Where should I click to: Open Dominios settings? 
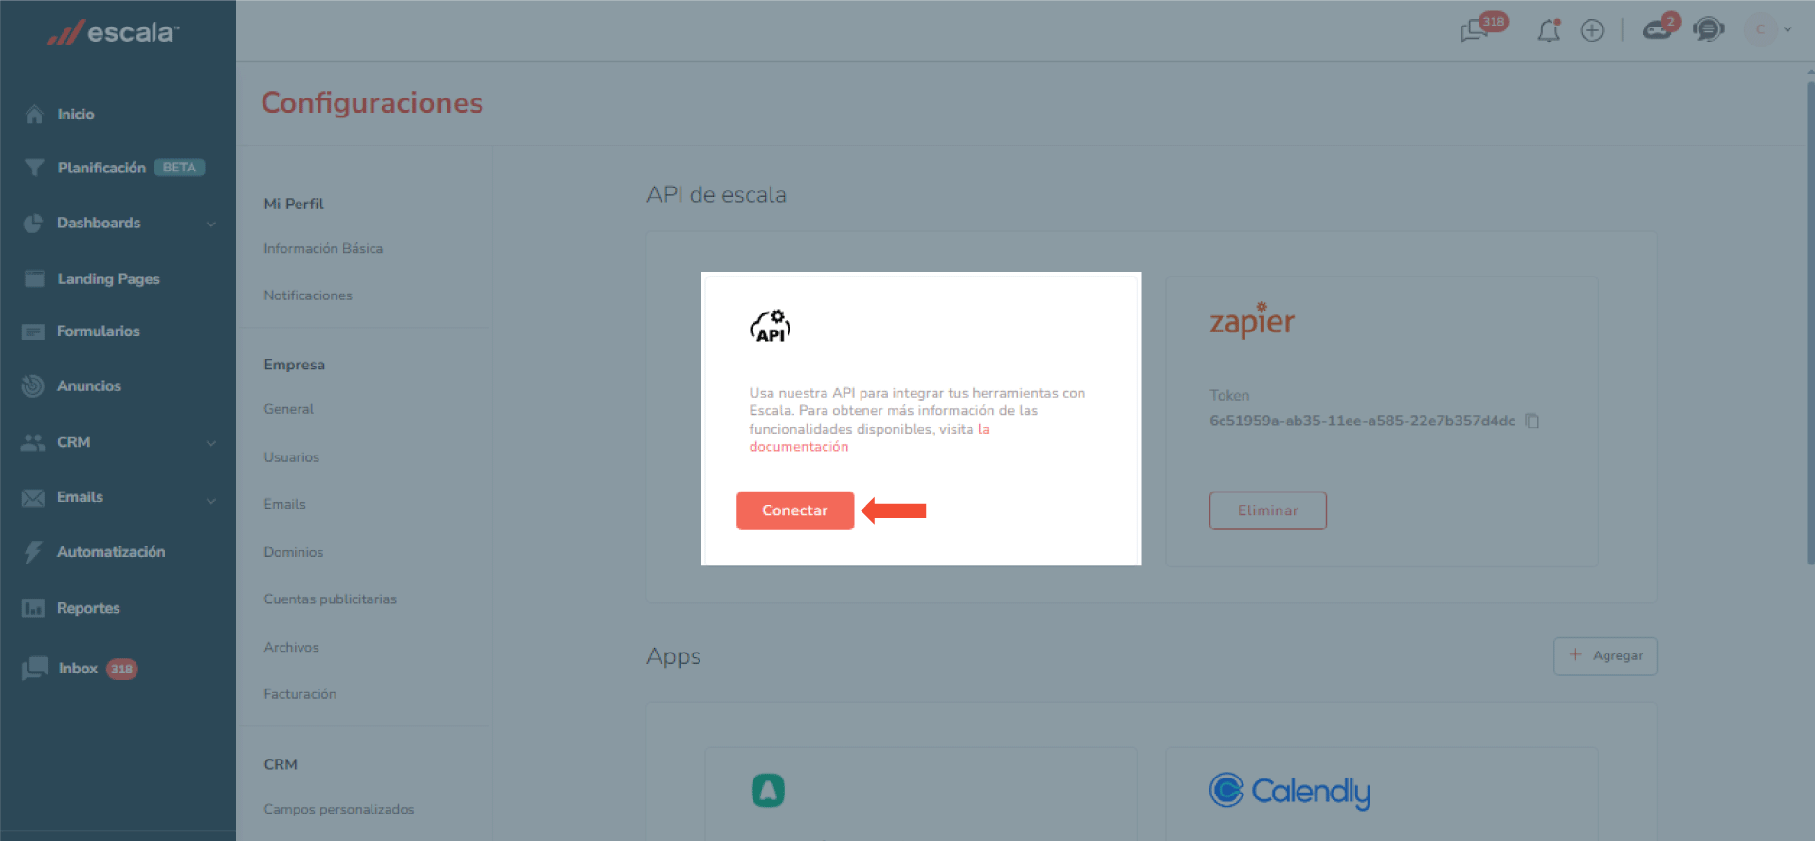[x=293, y=552]
